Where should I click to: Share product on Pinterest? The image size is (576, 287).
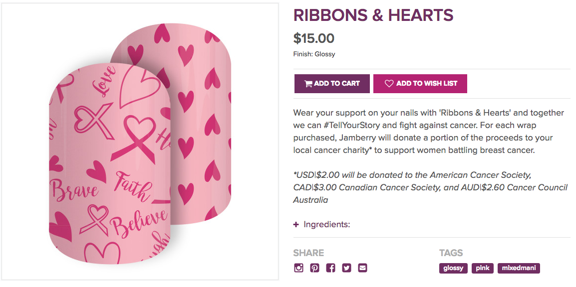coord(314,268)
